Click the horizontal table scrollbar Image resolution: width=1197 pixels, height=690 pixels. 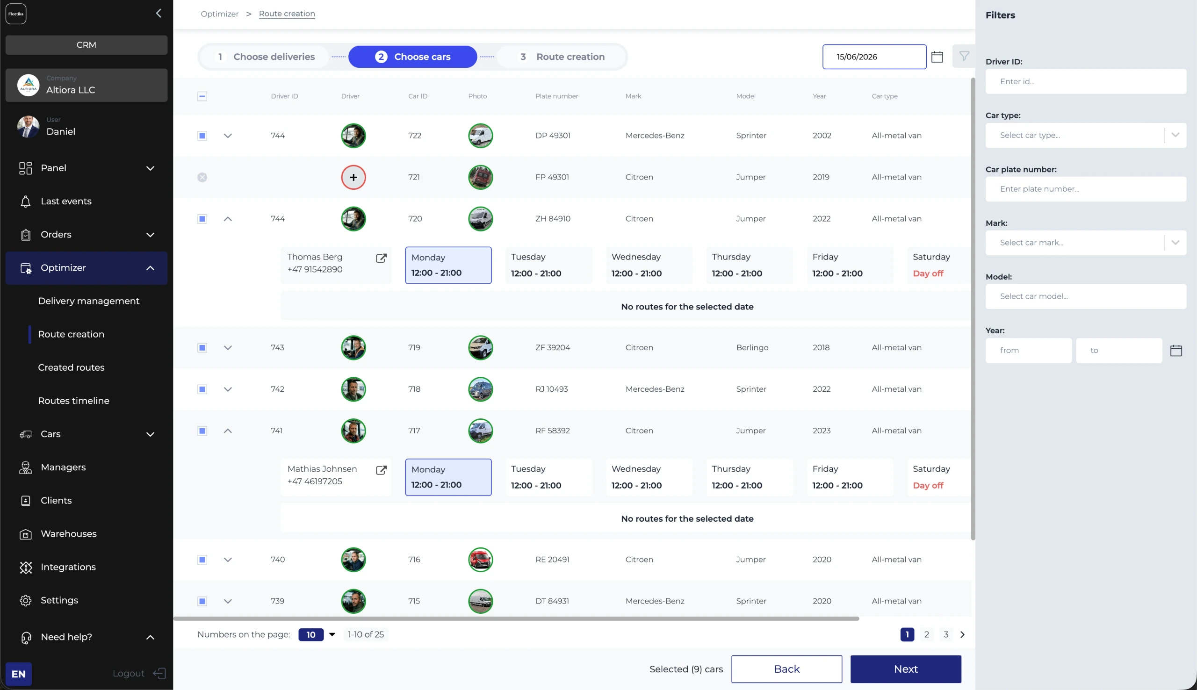(x=516, y=619)
